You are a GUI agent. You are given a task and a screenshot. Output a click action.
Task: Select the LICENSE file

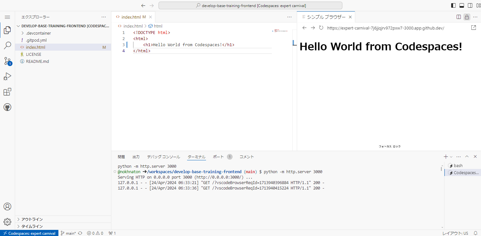click(x=63, y=54)
